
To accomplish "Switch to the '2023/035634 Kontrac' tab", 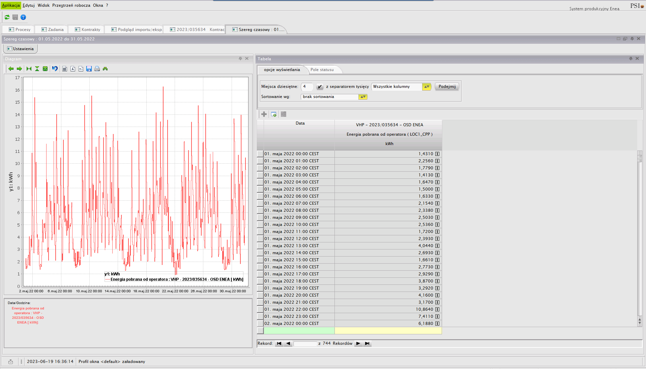I will tap(197, 30).
